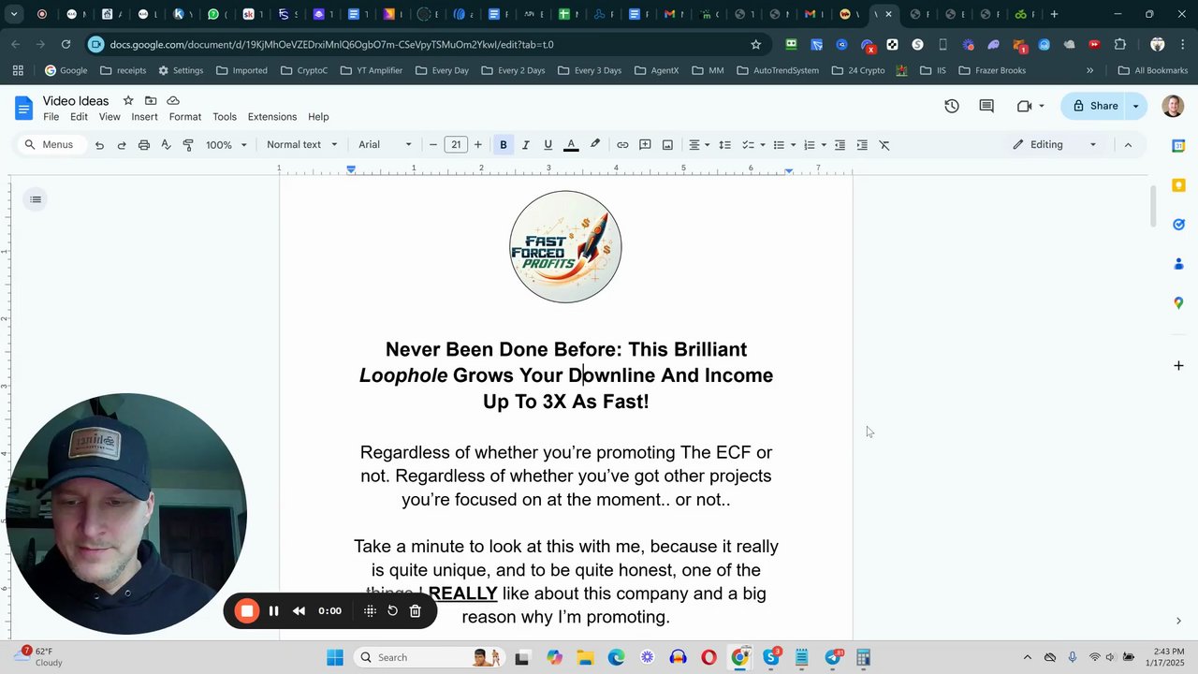Pause the screen recording
The width and height of the screenshot is (1198, 674).
coord(274,611)
